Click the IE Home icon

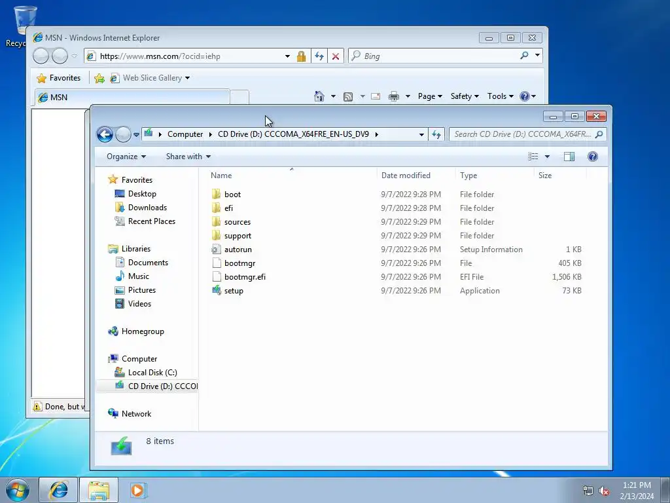(319, 96)
